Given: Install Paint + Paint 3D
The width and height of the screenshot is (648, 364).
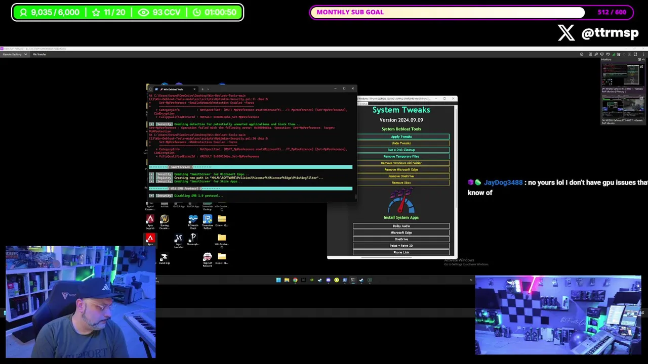Looking at the screenshot, I should [401, 246].
